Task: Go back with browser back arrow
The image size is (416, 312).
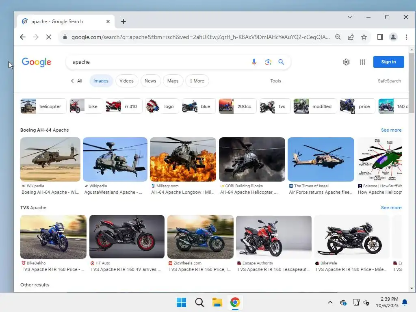Action: [23, 37]
